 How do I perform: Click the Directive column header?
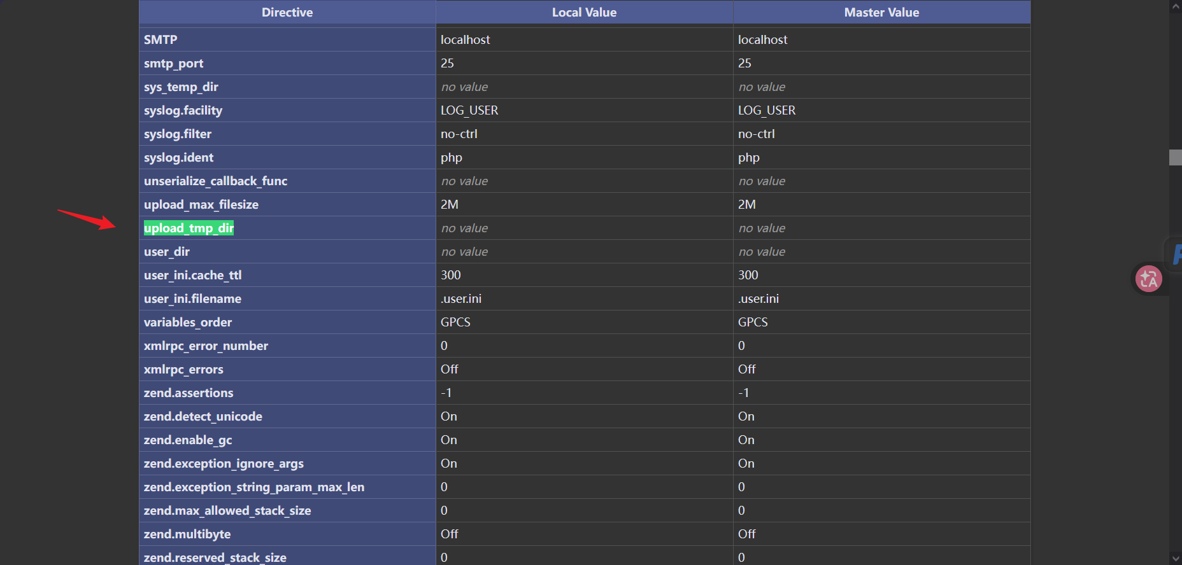click(x=287, y=12)
